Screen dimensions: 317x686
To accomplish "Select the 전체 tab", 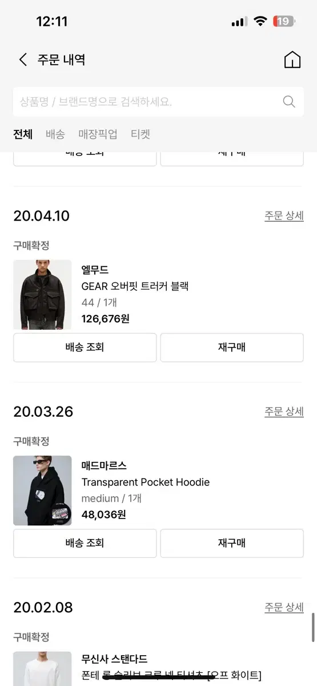I will click(x=23, y=134).
